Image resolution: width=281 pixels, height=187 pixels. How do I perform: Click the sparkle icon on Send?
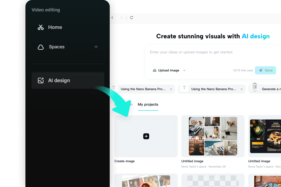pos(261,70)
